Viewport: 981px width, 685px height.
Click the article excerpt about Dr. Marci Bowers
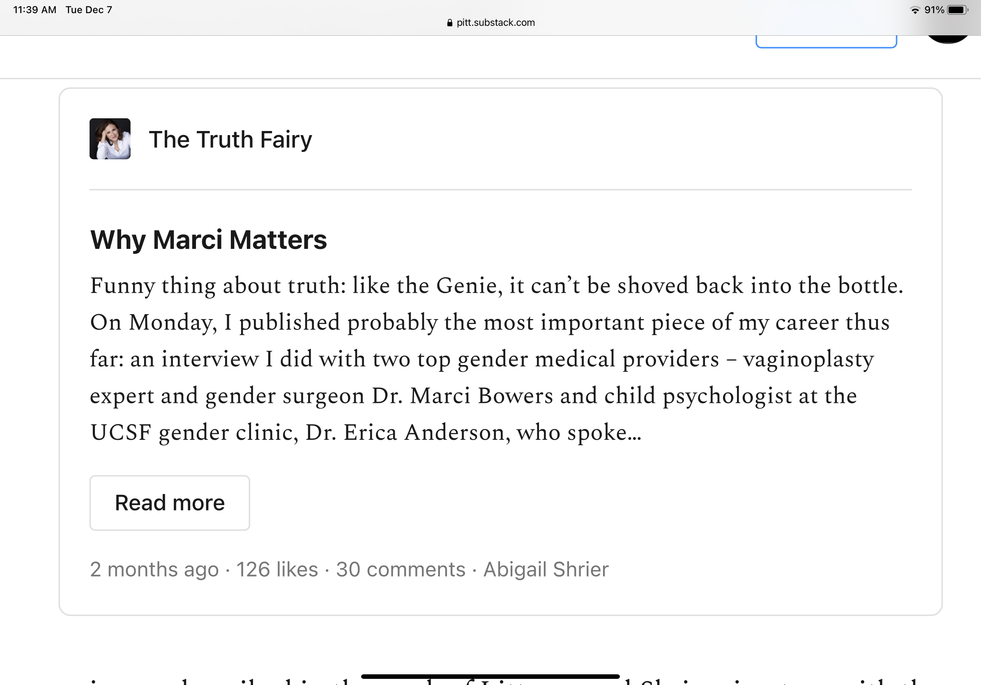coord(496,359)
